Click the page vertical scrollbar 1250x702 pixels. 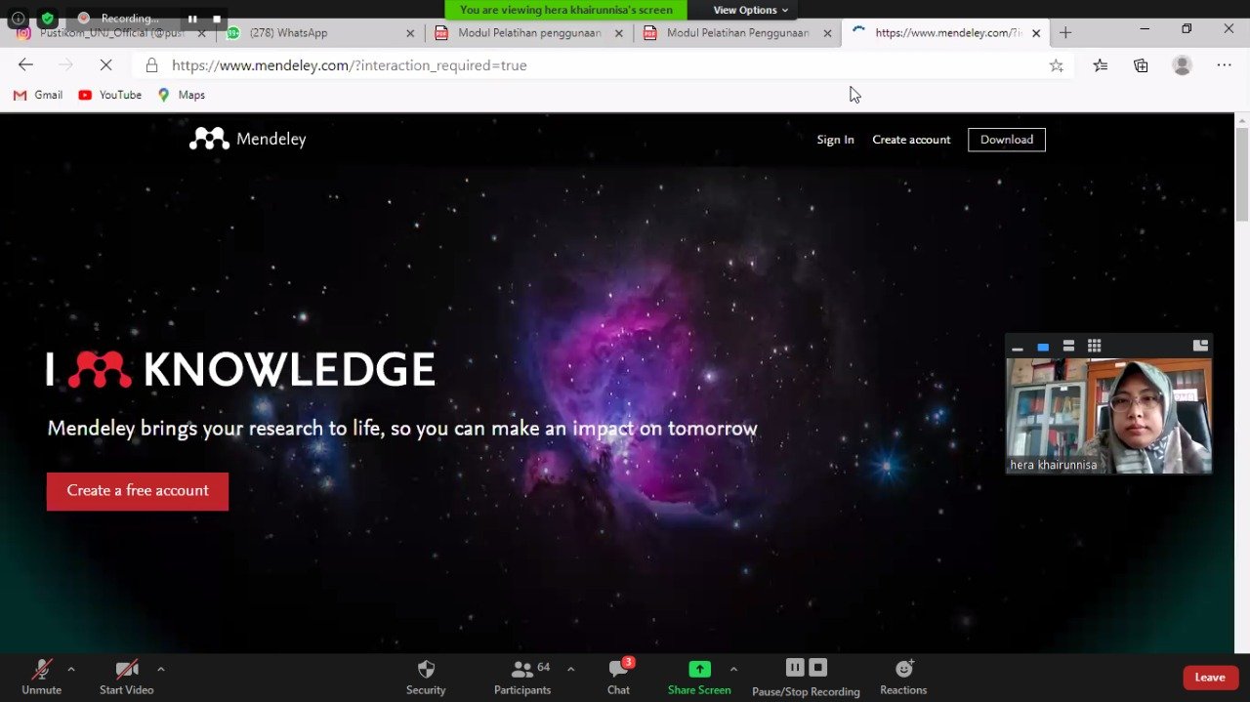(1241, 174)
